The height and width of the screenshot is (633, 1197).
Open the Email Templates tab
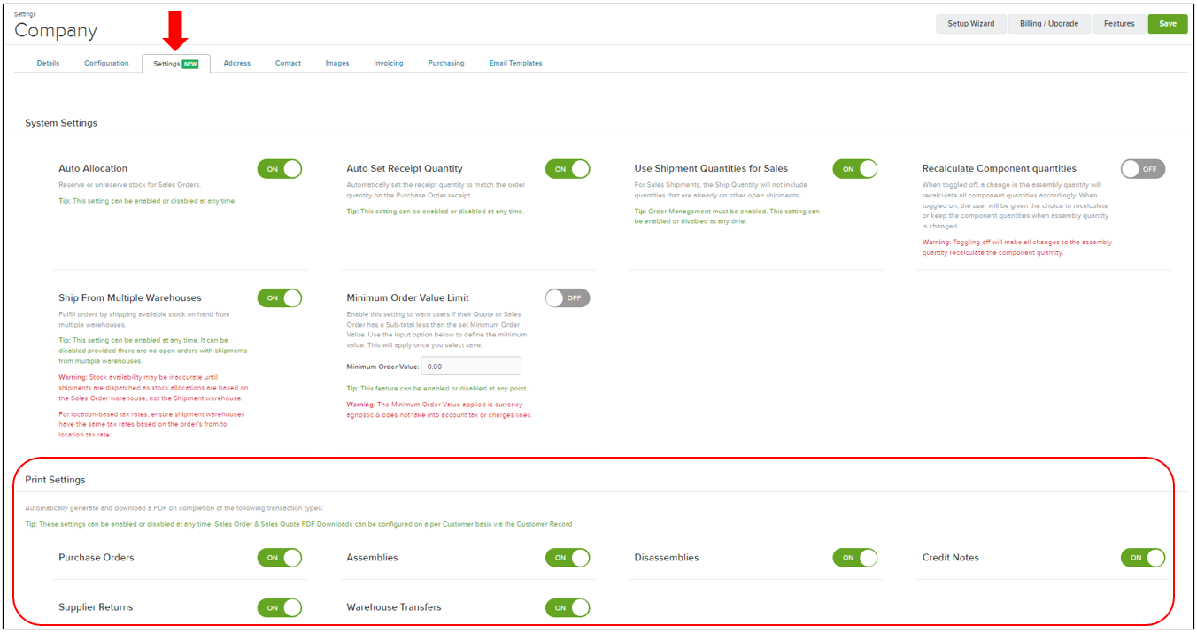[515, 63]
